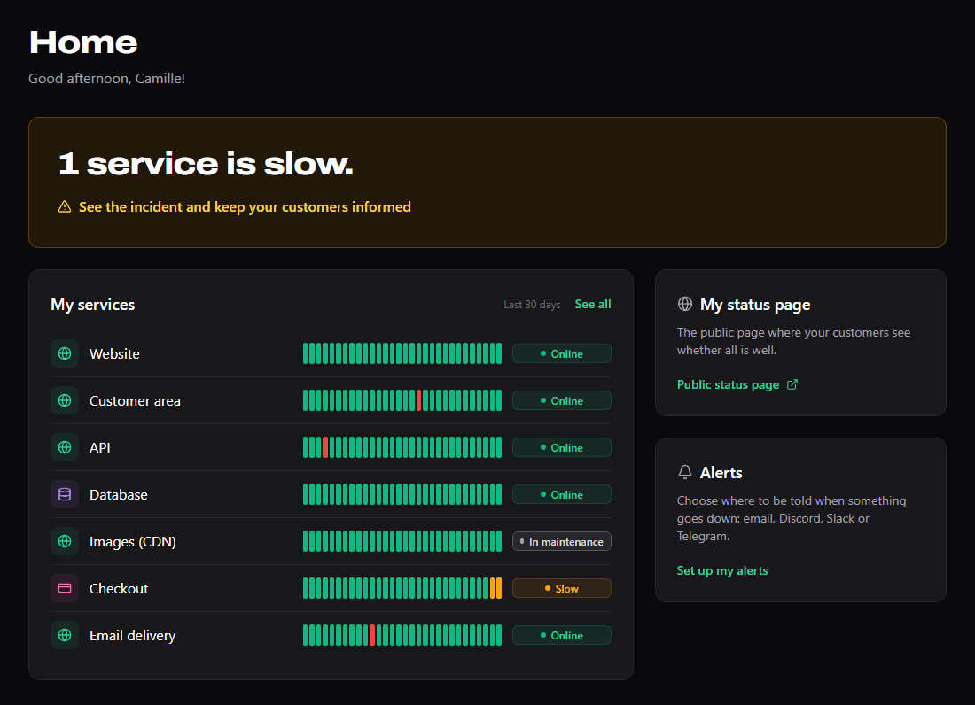Click the Images (CDN) uptime bar chart
The height and width of the screenshot is (705, 975).
pos(402,541)
